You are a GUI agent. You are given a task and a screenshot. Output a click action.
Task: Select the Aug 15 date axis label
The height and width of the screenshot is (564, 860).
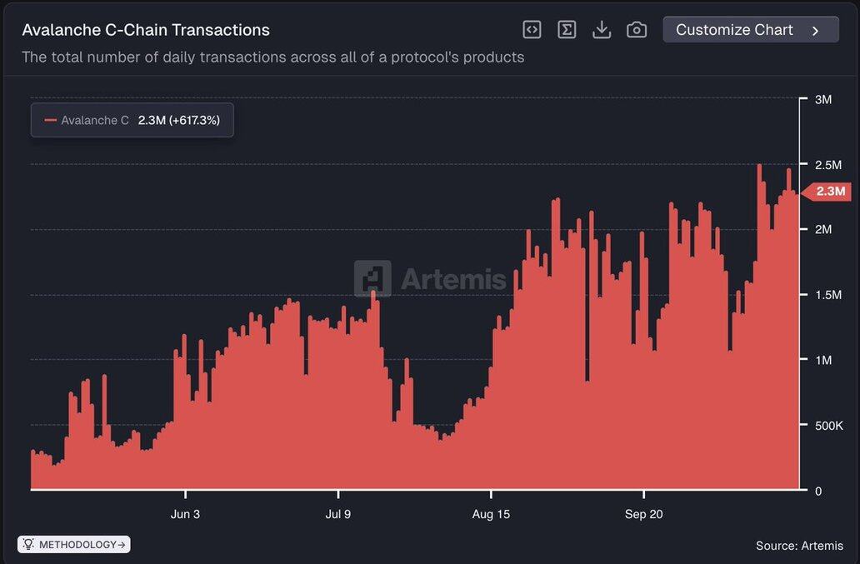point(491,514)
